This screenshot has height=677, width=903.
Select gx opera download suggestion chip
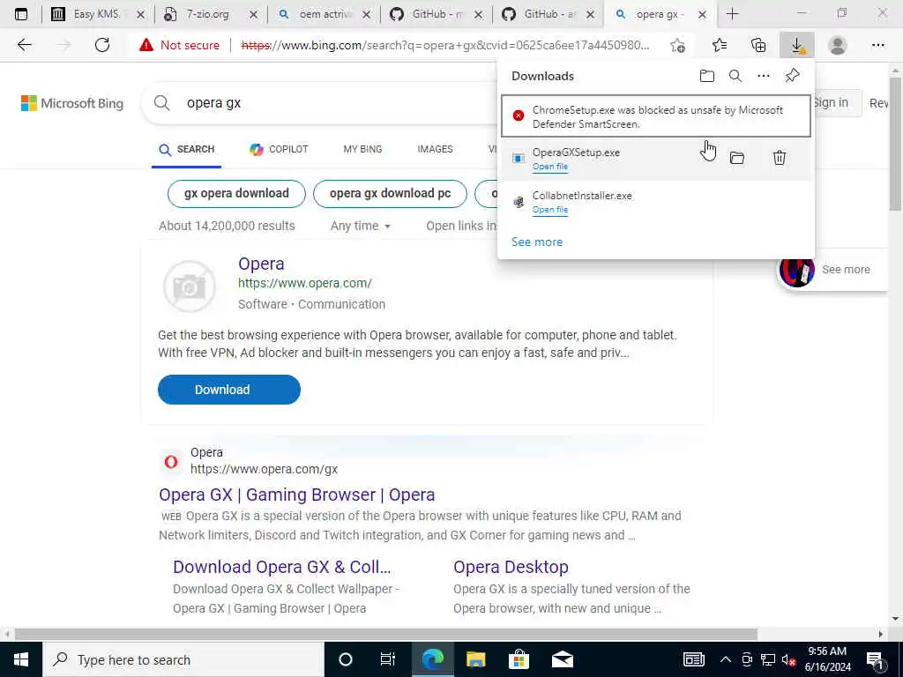click(x=236, y=193)
